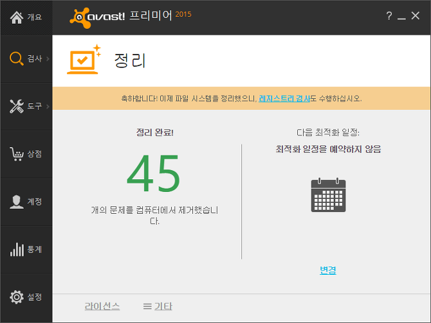
Task: Expand the 도구 submenu arrow
Action: tap(48, 106)
